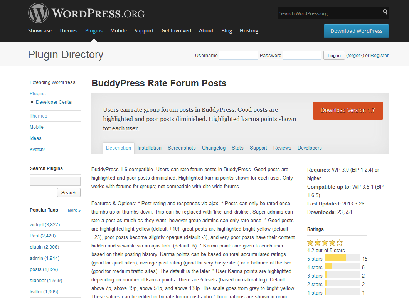409x298 pixels.
Task: Select the Description tab
Action: pos(118,148)
